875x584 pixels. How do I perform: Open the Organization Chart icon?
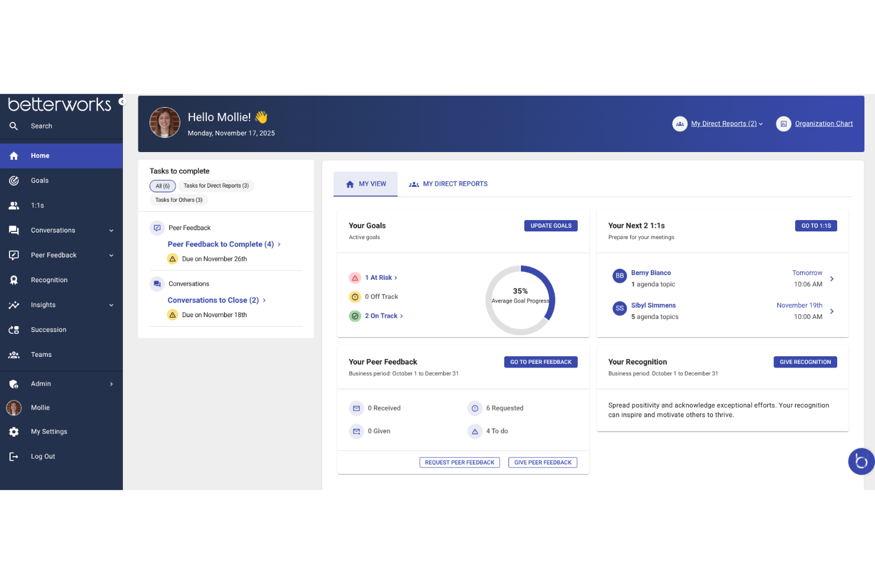[783, 124]
